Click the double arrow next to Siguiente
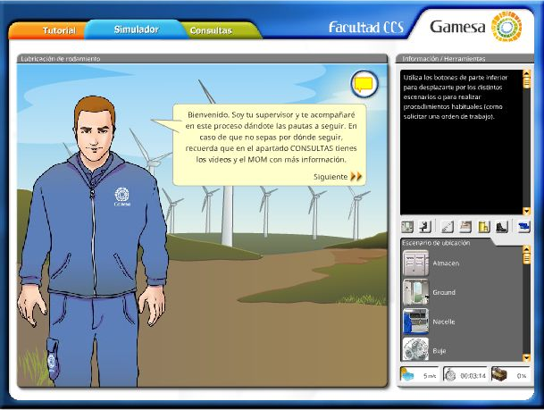Image resolution: width=544 pixels, height=410 pixels. [x=356, y=177]
